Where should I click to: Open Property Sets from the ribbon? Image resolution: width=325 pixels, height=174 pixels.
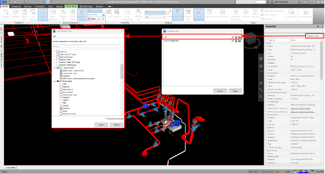click(188, 15)
